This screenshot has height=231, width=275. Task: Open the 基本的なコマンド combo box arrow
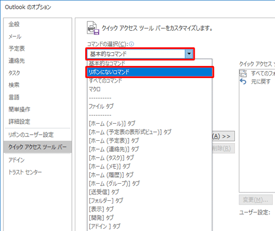tap(189, 54)
